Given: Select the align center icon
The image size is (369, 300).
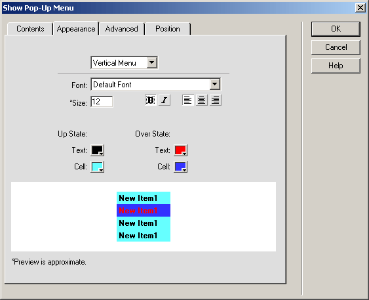Looking at the screenshot, I should (201, 100).
